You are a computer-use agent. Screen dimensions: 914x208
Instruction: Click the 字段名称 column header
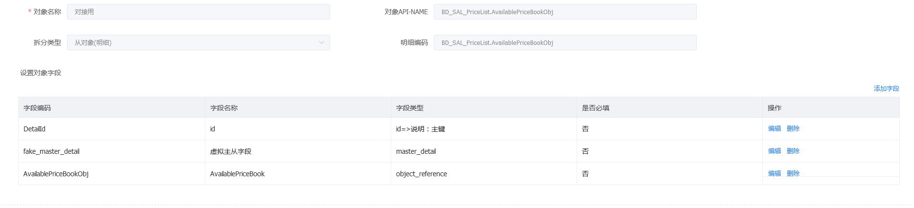pos(224,108)
